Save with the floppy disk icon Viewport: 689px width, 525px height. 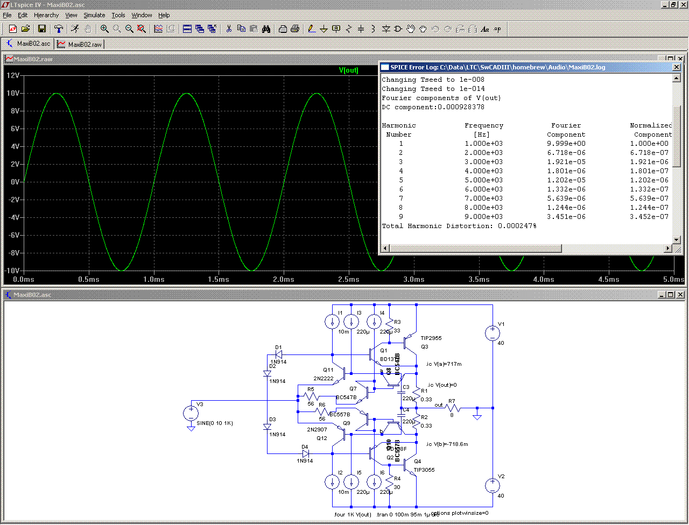[42, 29]
